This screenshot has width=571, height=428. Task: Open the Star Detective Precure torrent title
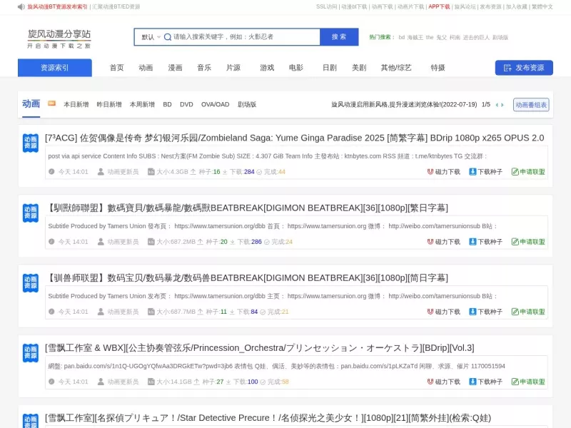268,418
